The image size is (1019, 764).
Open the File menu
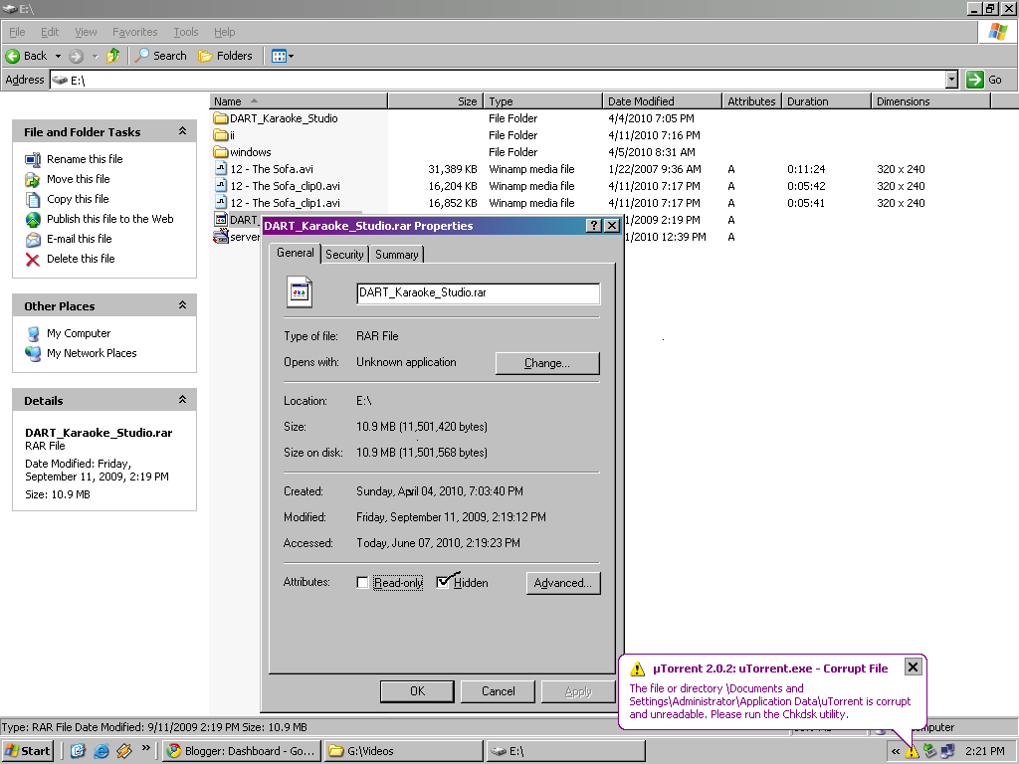coord(17,32)
